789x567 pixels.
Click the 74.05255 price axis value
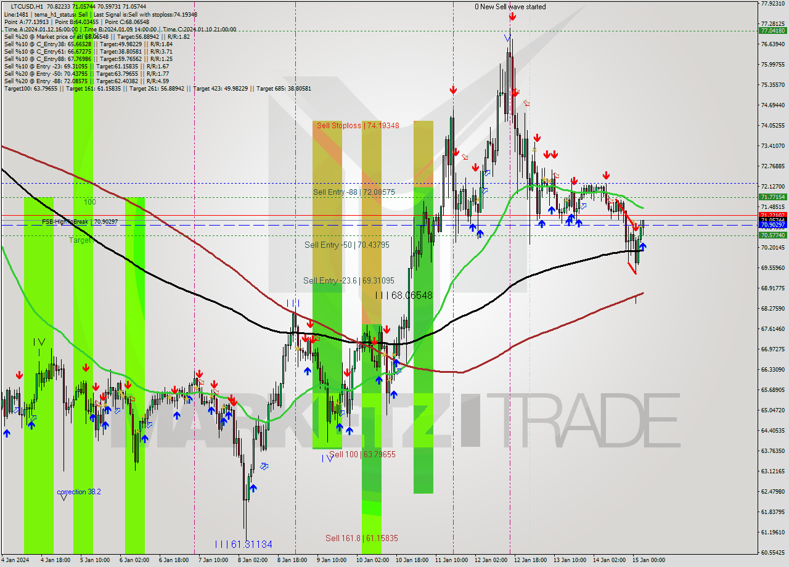pyautogui.click(x=772, y=125)
